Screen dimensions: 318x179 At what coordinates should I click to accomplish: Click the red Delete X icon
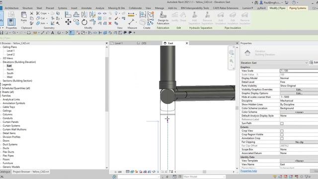tap(110, 23)
